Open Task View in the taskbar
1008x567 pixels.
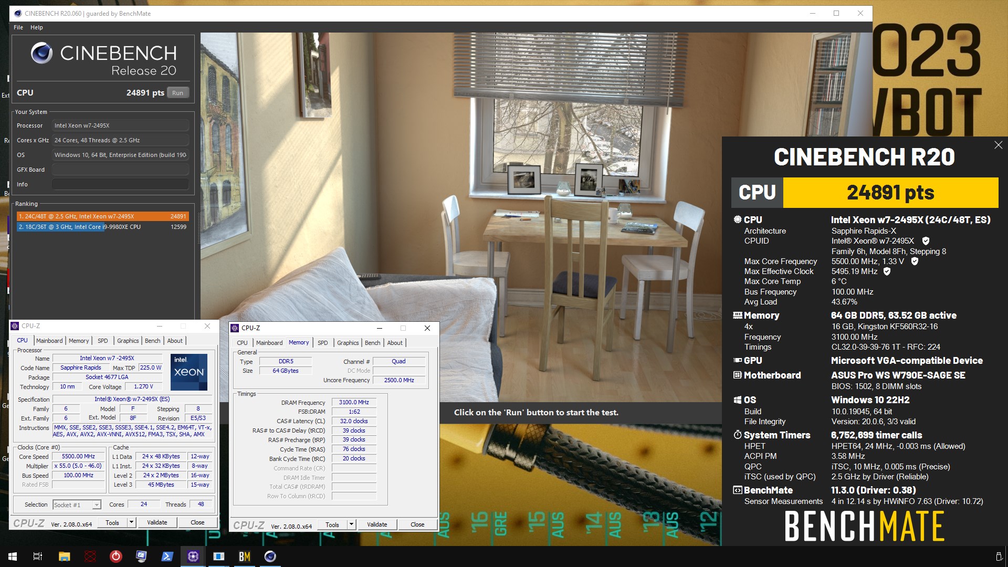[x=38, y=556]
